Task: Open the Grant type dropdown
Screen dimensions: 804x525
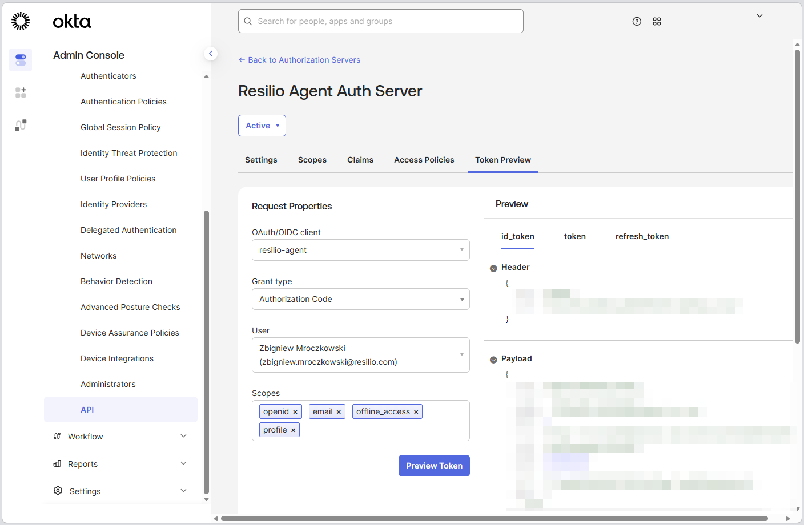Action: (361, 299)
